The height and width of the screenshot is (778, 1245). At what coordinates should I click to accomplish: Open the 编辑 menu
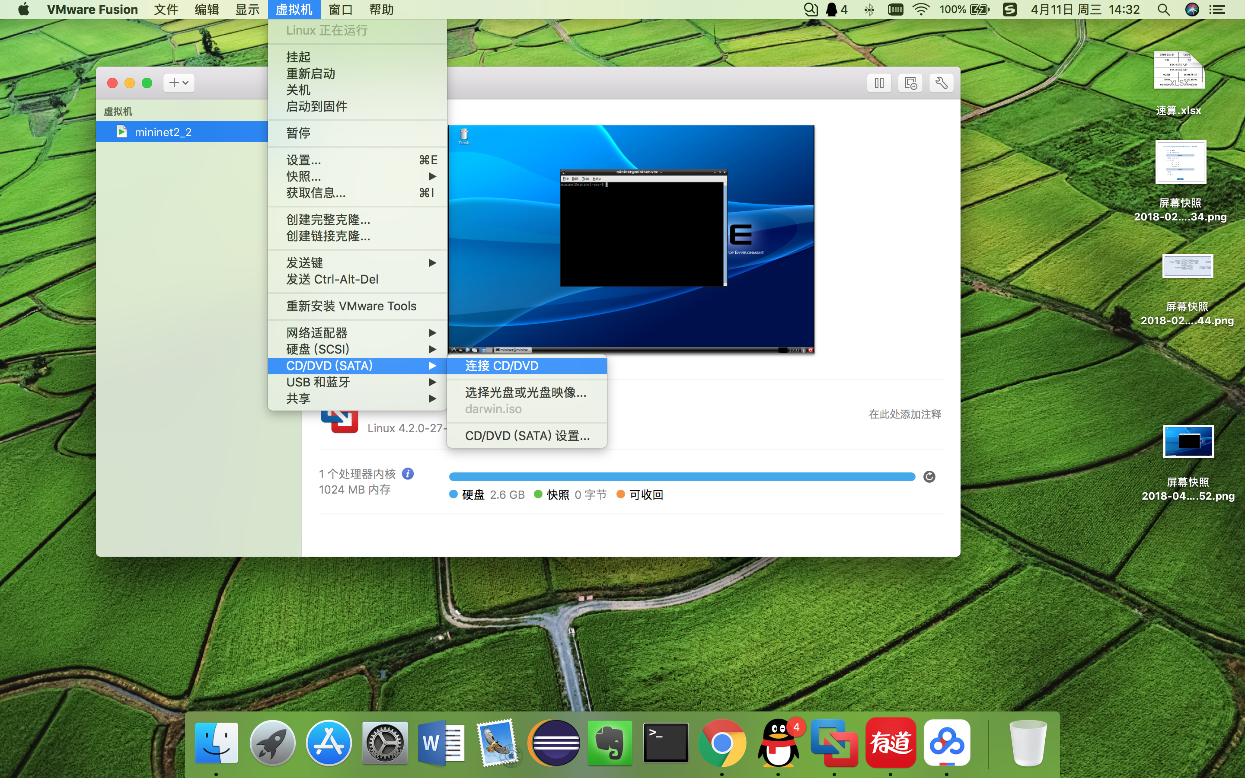(x=207, y=9)
